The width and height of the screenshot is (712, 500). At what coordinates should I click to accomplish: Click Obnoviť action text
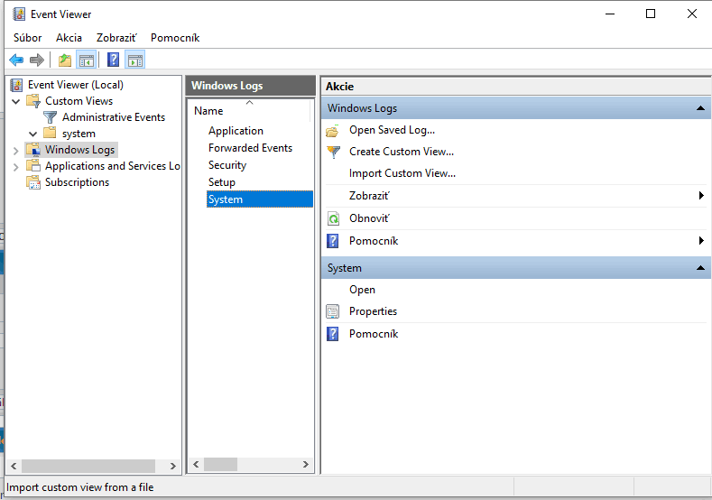[x=369, y=218]
